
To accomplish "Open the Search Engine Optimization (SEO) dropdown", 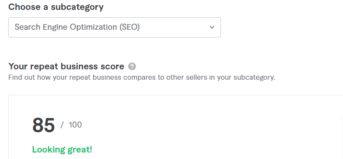I will coord(114,27).
